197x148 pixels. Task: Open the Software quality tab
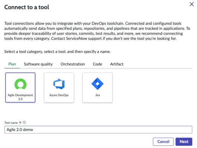click(x=38, y=64)
